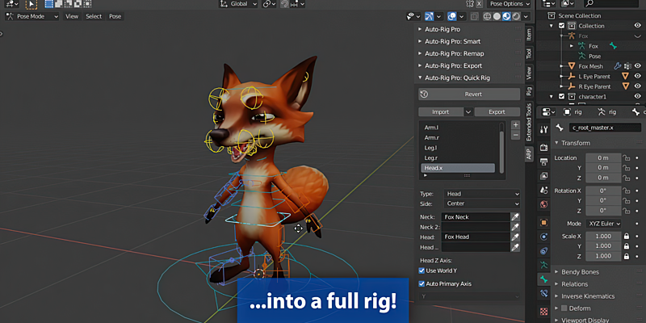
Task: Open the Object properties tab icon
Action: 543,223
